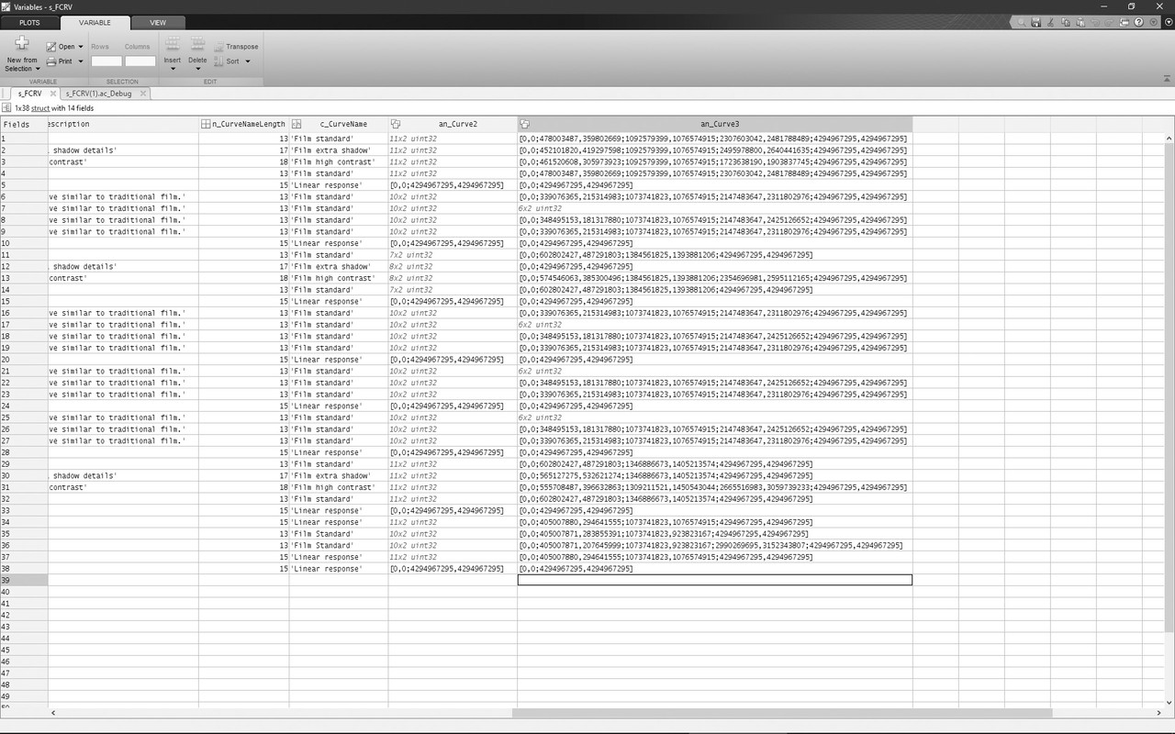Select an_Curve3 cell starting 0,0;555708487 in row 31
The width and height of the screenshot is (1175, 734).
[x=715, y=487]
